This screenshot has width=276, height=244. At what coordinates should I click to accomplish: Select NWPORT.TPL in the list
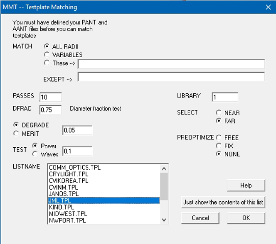coord(104,220)
